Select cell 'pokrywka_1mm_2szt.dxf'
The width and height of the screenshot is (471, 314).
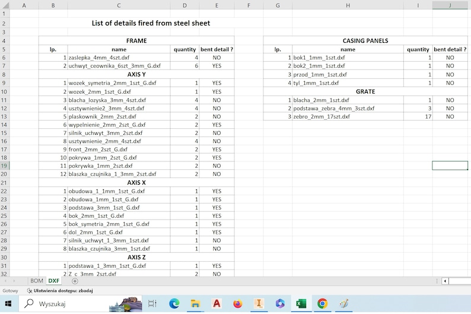pos(119,166)
